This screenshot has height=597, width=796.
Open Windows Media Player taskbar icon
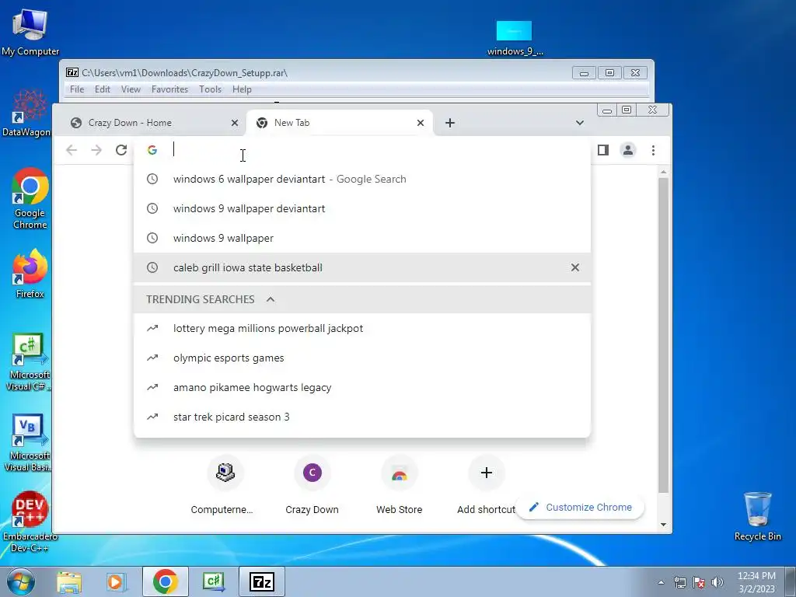click(116, 582)
